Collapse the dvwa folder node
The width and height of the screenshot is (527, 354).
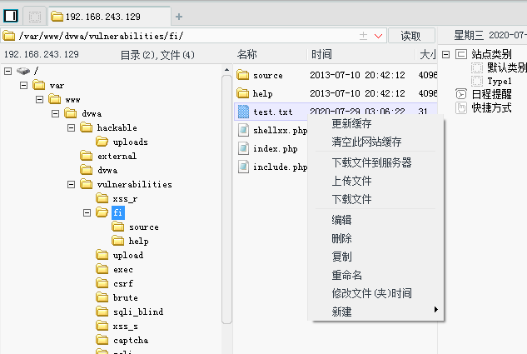tap(55, 113)
